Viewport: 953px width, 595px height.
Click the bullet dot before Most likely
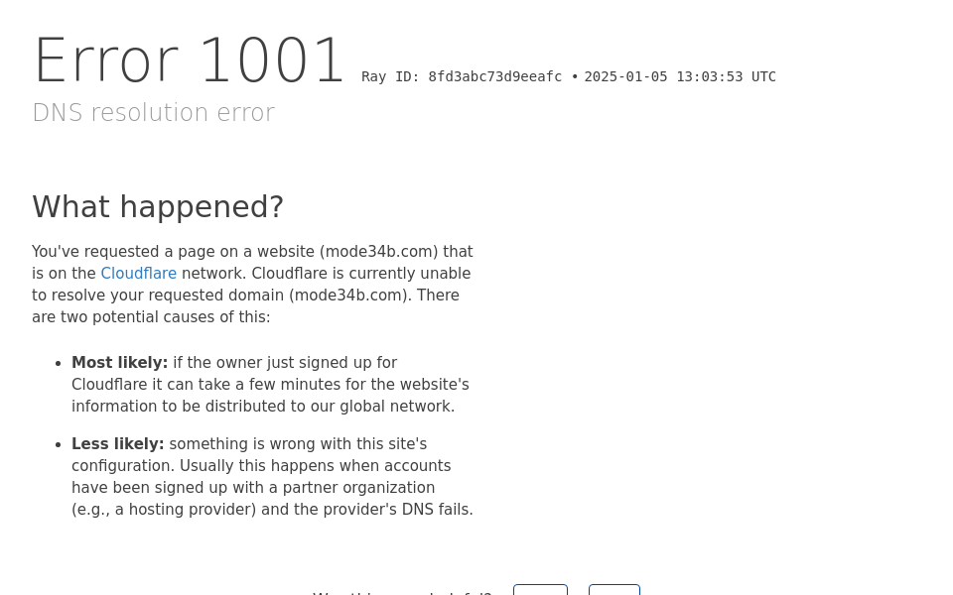pyautogui.click(x=58, y=363)
